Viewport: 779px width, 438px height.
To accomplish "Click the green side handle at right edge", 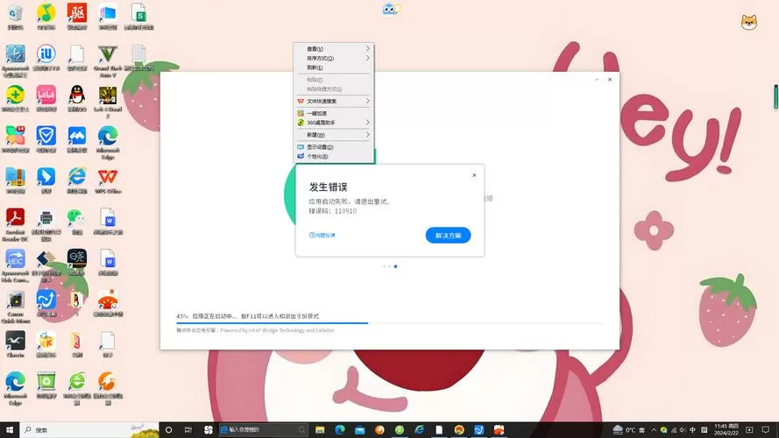I will [x=775, y=96].
